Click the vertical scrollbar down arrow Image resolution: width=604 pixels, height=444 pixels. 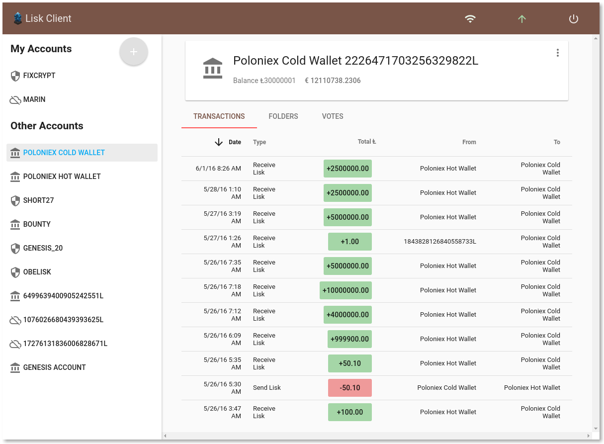click(596, 428)
